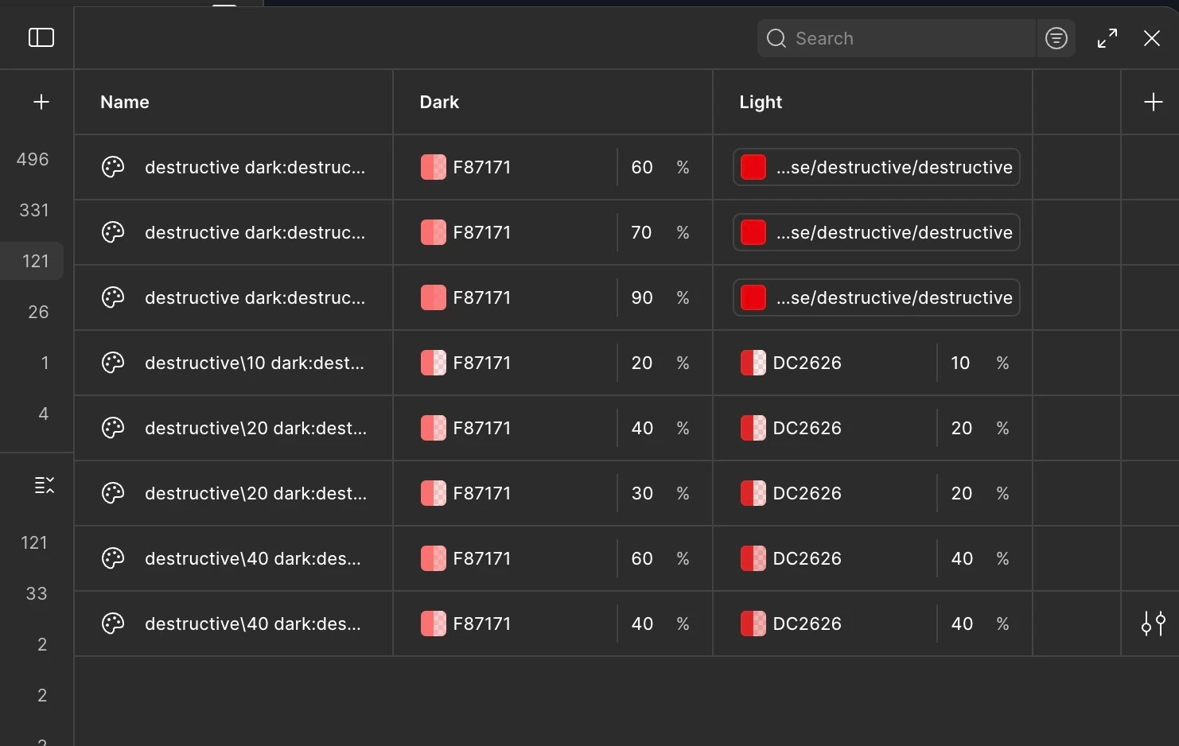The image size is (1179, 746).
Task: Edit Light opacity 10 in destructive\10 row
Action: [x=961, y=363]
